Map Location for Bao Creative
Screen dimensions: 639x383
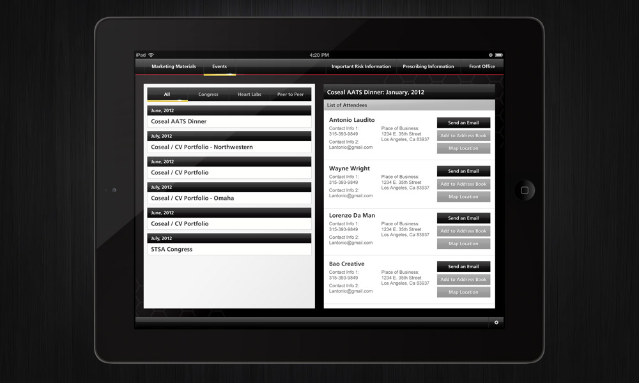point(463,292)
